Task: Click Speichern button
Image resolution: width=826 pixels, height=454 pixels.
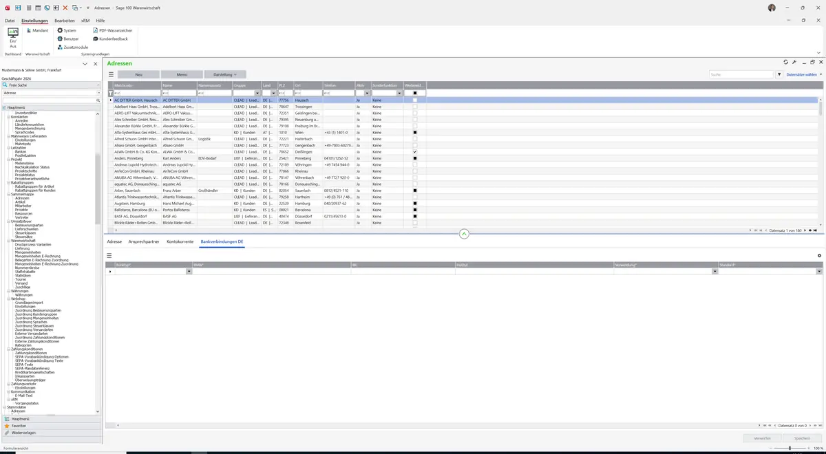Action: pos(802,438)
